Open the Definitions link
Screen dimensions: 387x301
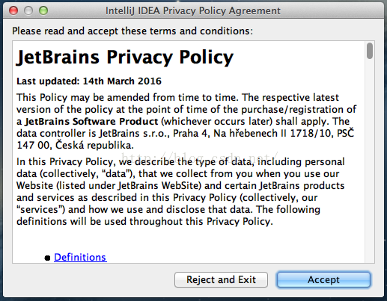80,257
